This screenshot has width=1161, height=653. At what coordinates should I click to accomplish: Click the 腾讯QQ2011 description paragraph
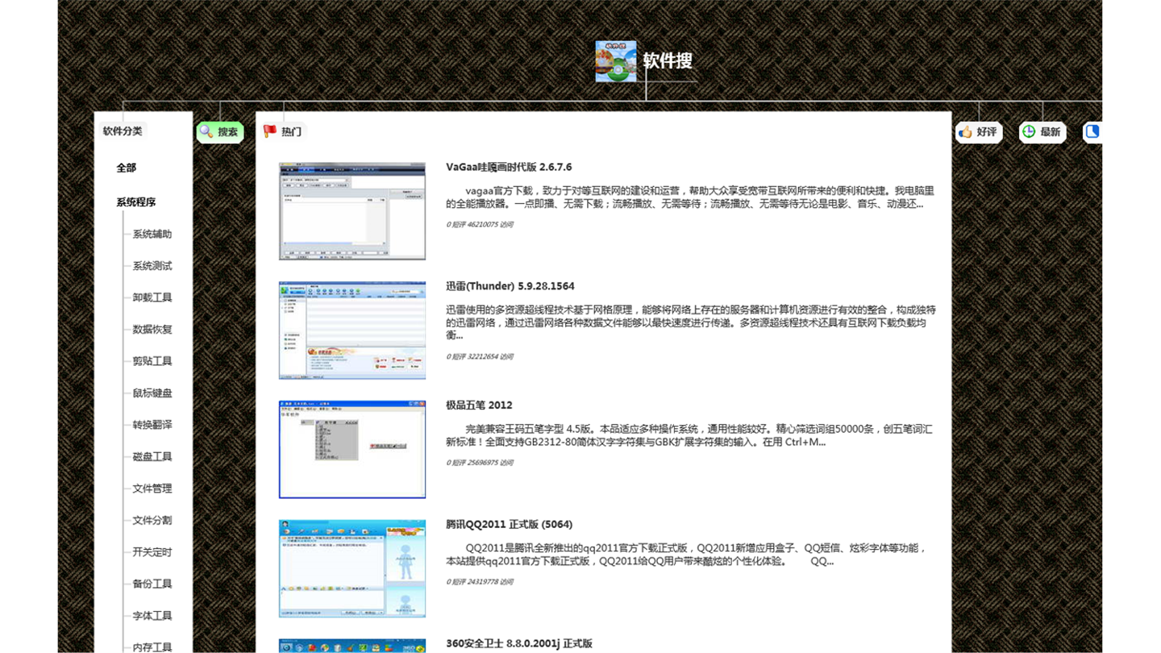pyautogui.click(x=687, y=555)
